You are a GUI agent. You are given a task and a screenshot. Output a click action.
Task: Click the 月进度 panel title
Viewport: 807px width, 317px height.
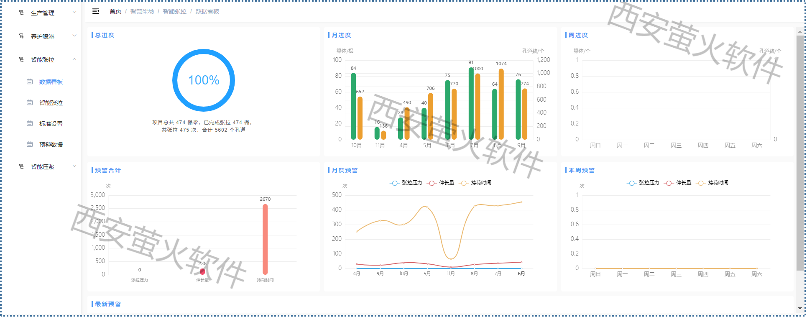pos(341,35)
